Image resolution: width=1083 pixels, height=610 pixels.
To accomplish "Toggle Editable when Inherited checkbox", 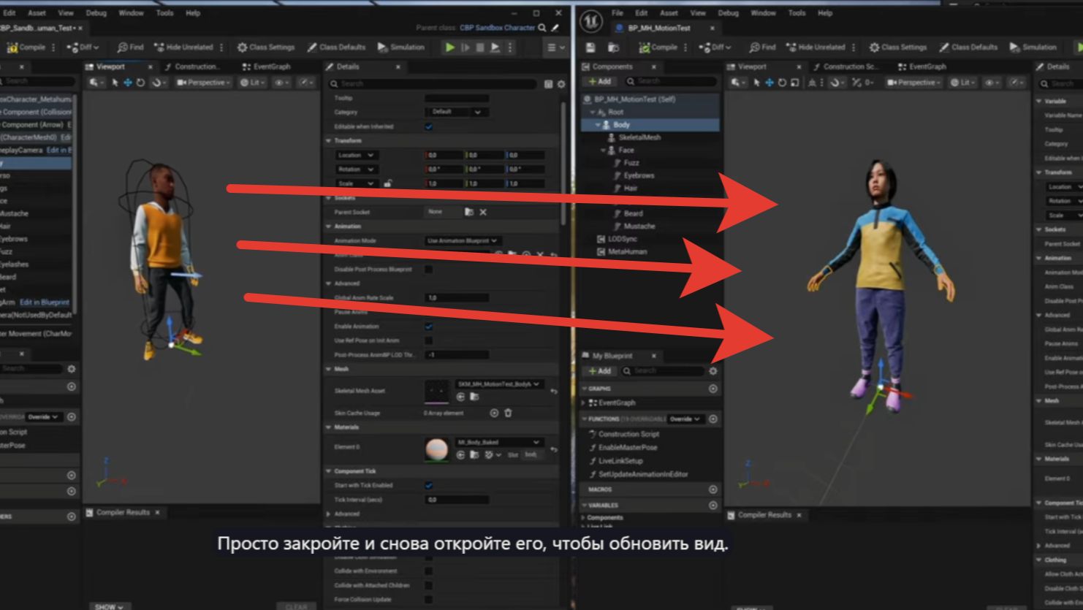I will [x=429, y=126].
